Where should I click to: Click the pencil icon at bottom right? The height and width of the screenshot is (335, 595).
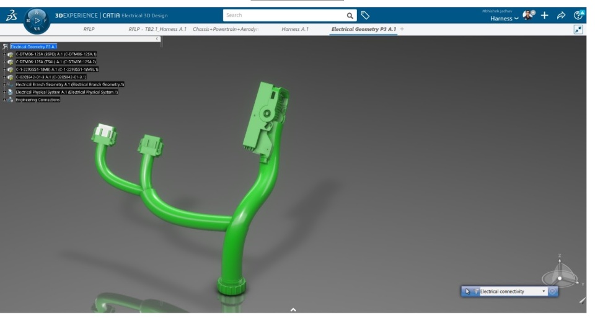coord(583,300)
